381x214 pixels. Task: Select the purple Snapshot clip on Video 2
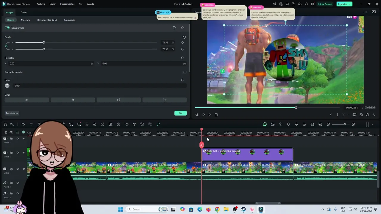[247, 155]
